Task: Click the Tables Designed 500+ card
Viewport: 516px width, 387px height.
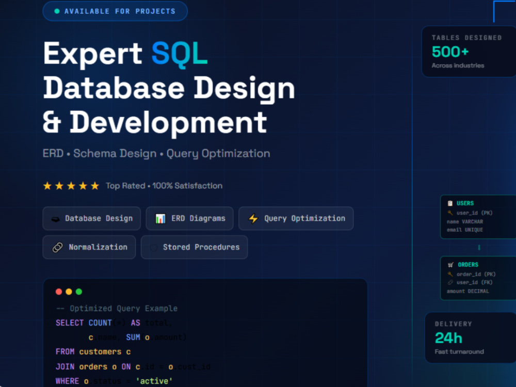Action: click(x=469, y=52)
